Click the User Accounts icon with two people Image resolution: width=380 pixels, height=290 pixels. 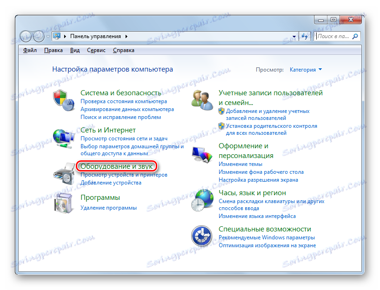point(202,99)
